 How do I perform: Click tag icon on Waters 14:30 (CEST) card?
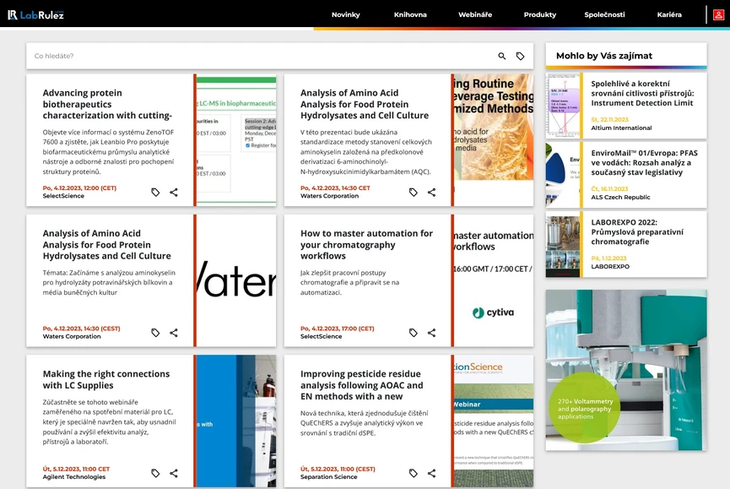(x=155, y=333)
